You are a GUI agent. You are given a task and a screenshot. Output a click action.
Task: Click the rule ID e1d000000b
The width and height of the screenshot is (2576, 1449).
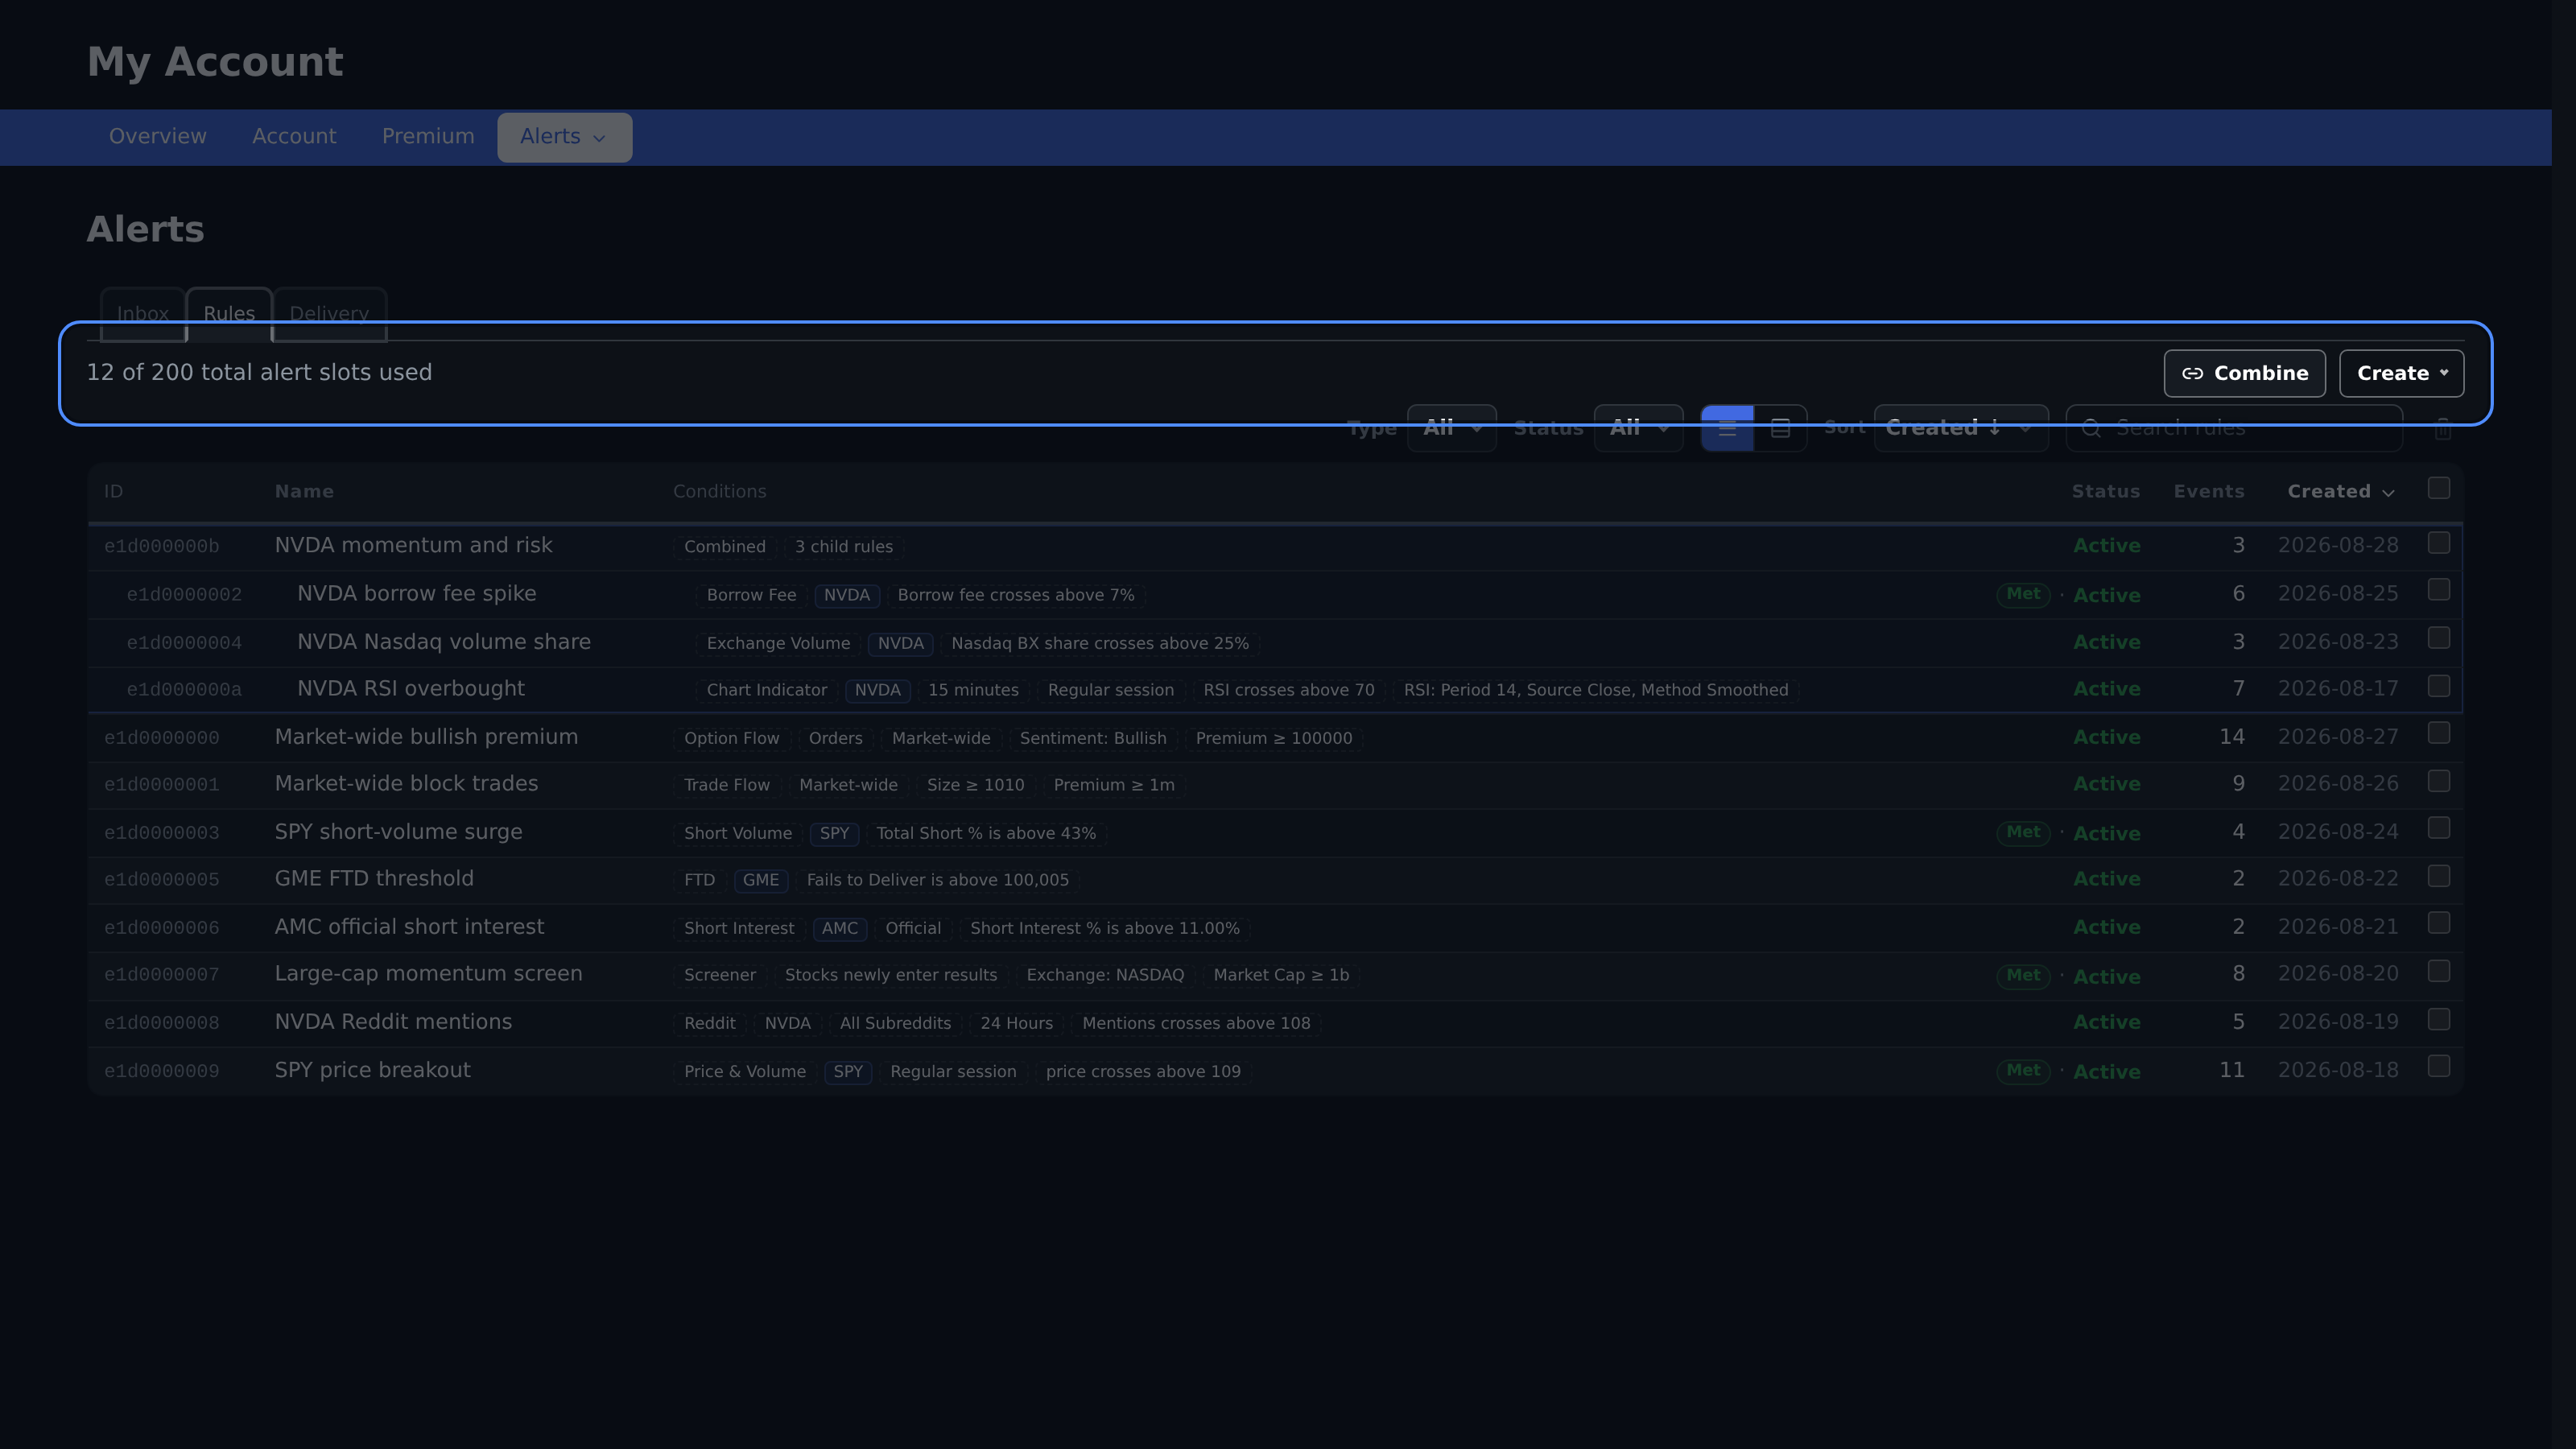pyautogui.click(x=162, y=546)
